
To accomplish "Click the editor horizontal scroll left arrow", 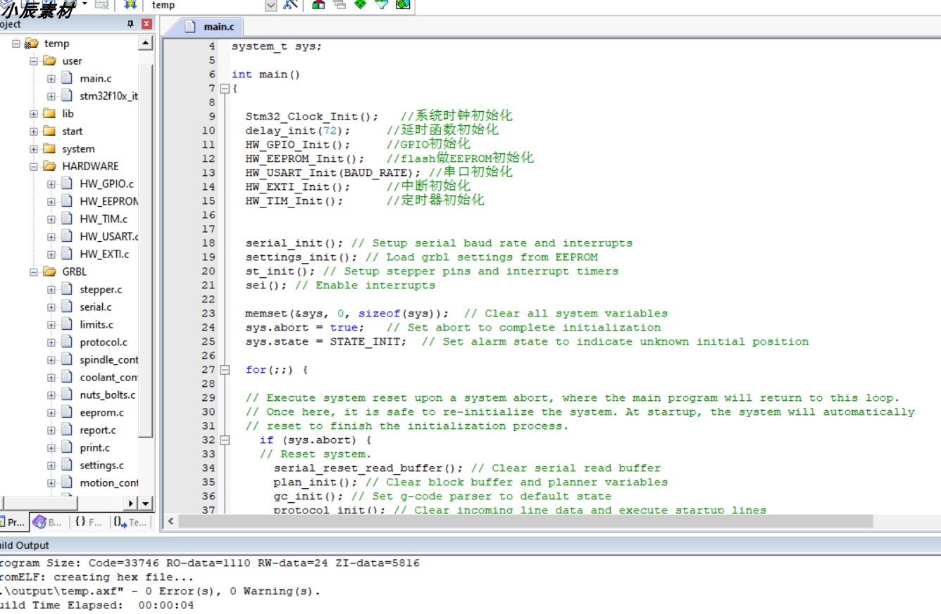I will pos(170,522).
